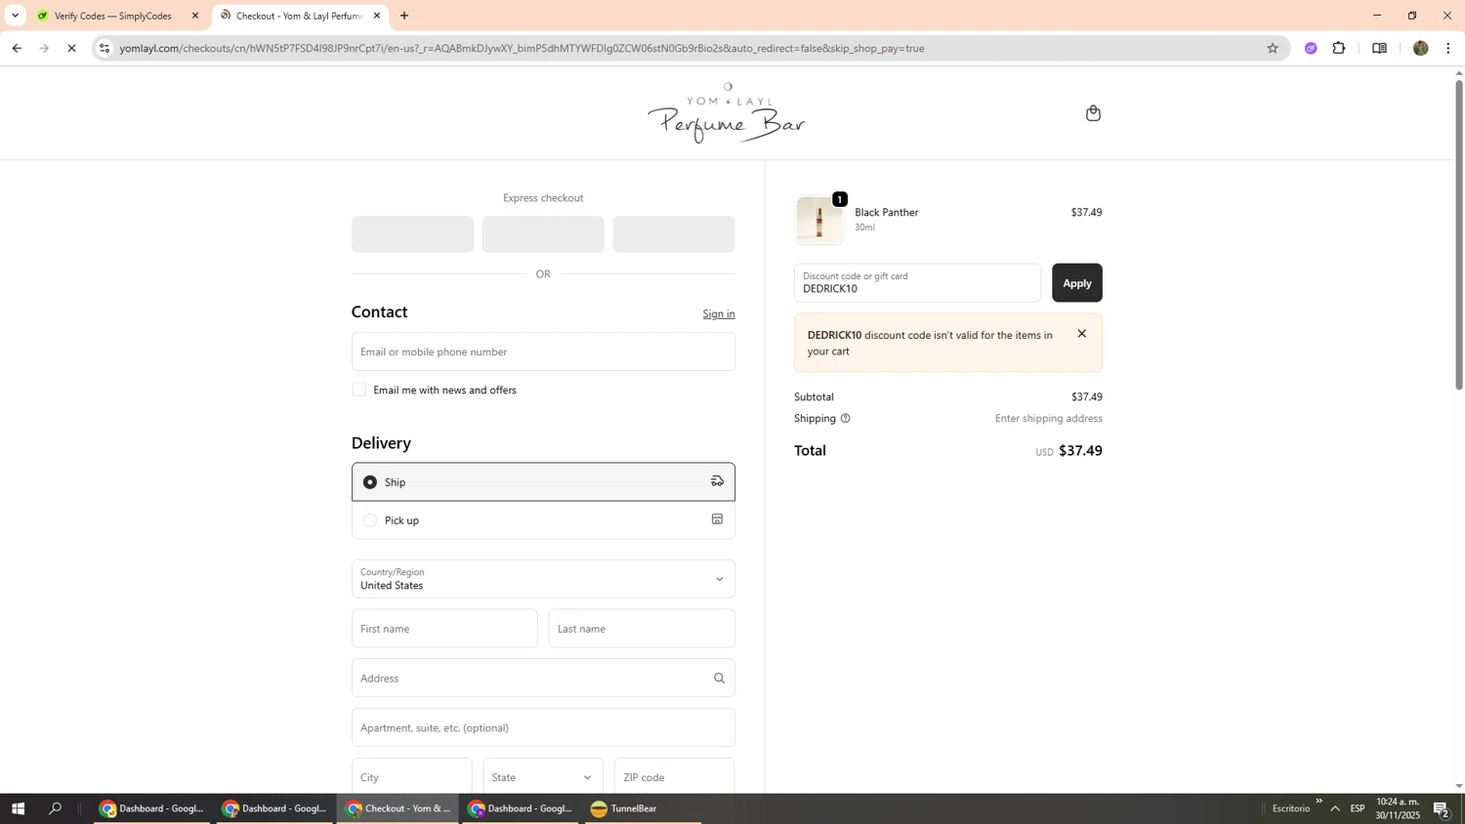Viewport: 1465px width, 824px height.
Task: Click the City field
Action: point(412,777)
